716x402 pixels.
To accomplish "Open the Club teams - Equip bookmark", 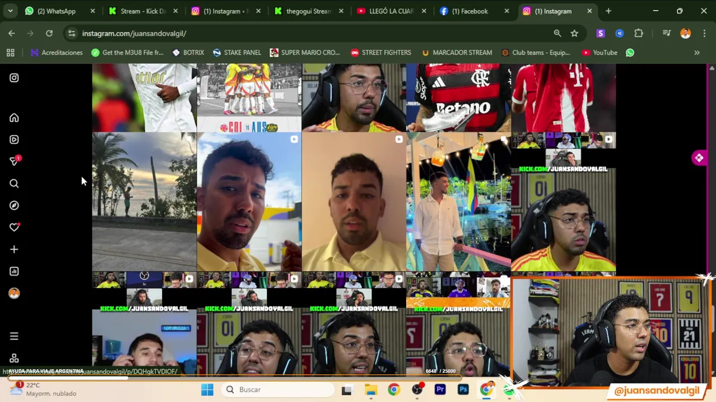I will (x=536, y=52).
